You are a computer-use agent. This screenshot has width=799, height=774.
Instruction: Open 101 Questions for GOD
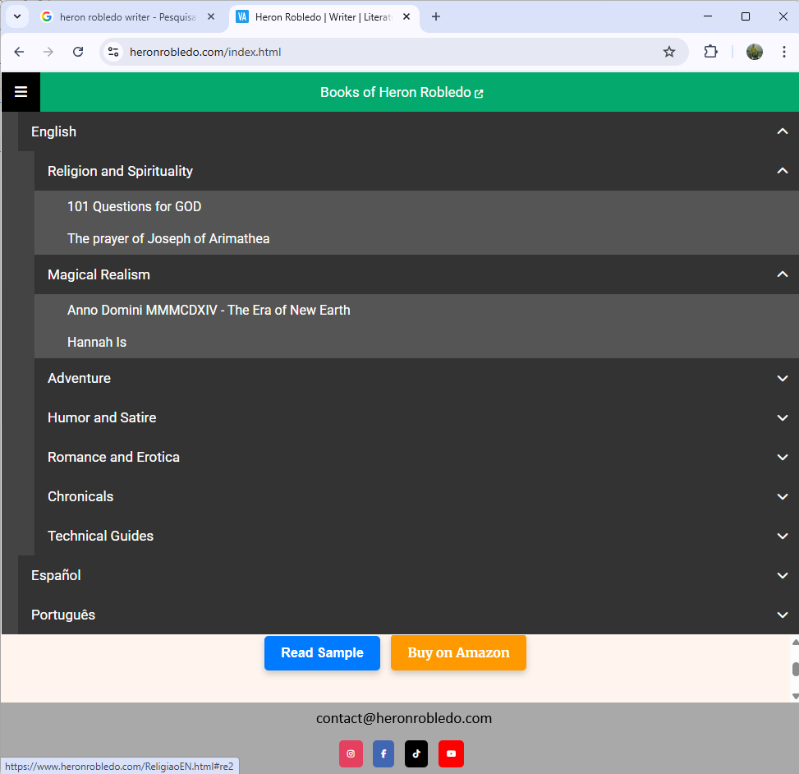pos(416,206)
